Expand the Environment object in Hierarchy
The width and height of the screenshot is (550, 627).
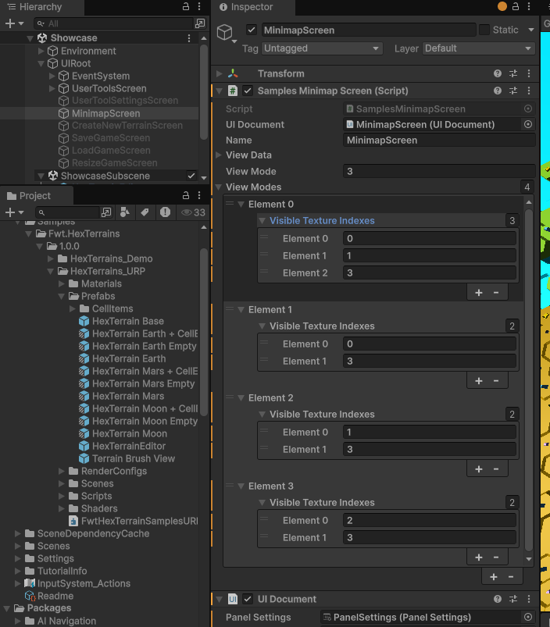pyautogui.click(x=41, y=52)
